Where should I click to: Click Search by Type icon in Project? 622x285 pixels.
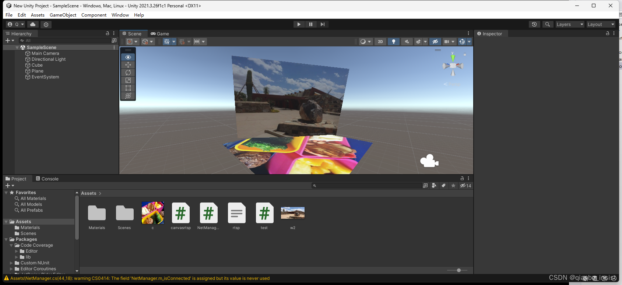click(434, 186)
